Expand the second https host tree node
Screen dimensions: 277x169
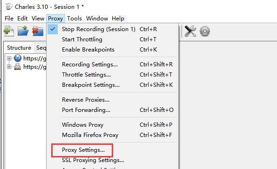[x=9, y=66]
